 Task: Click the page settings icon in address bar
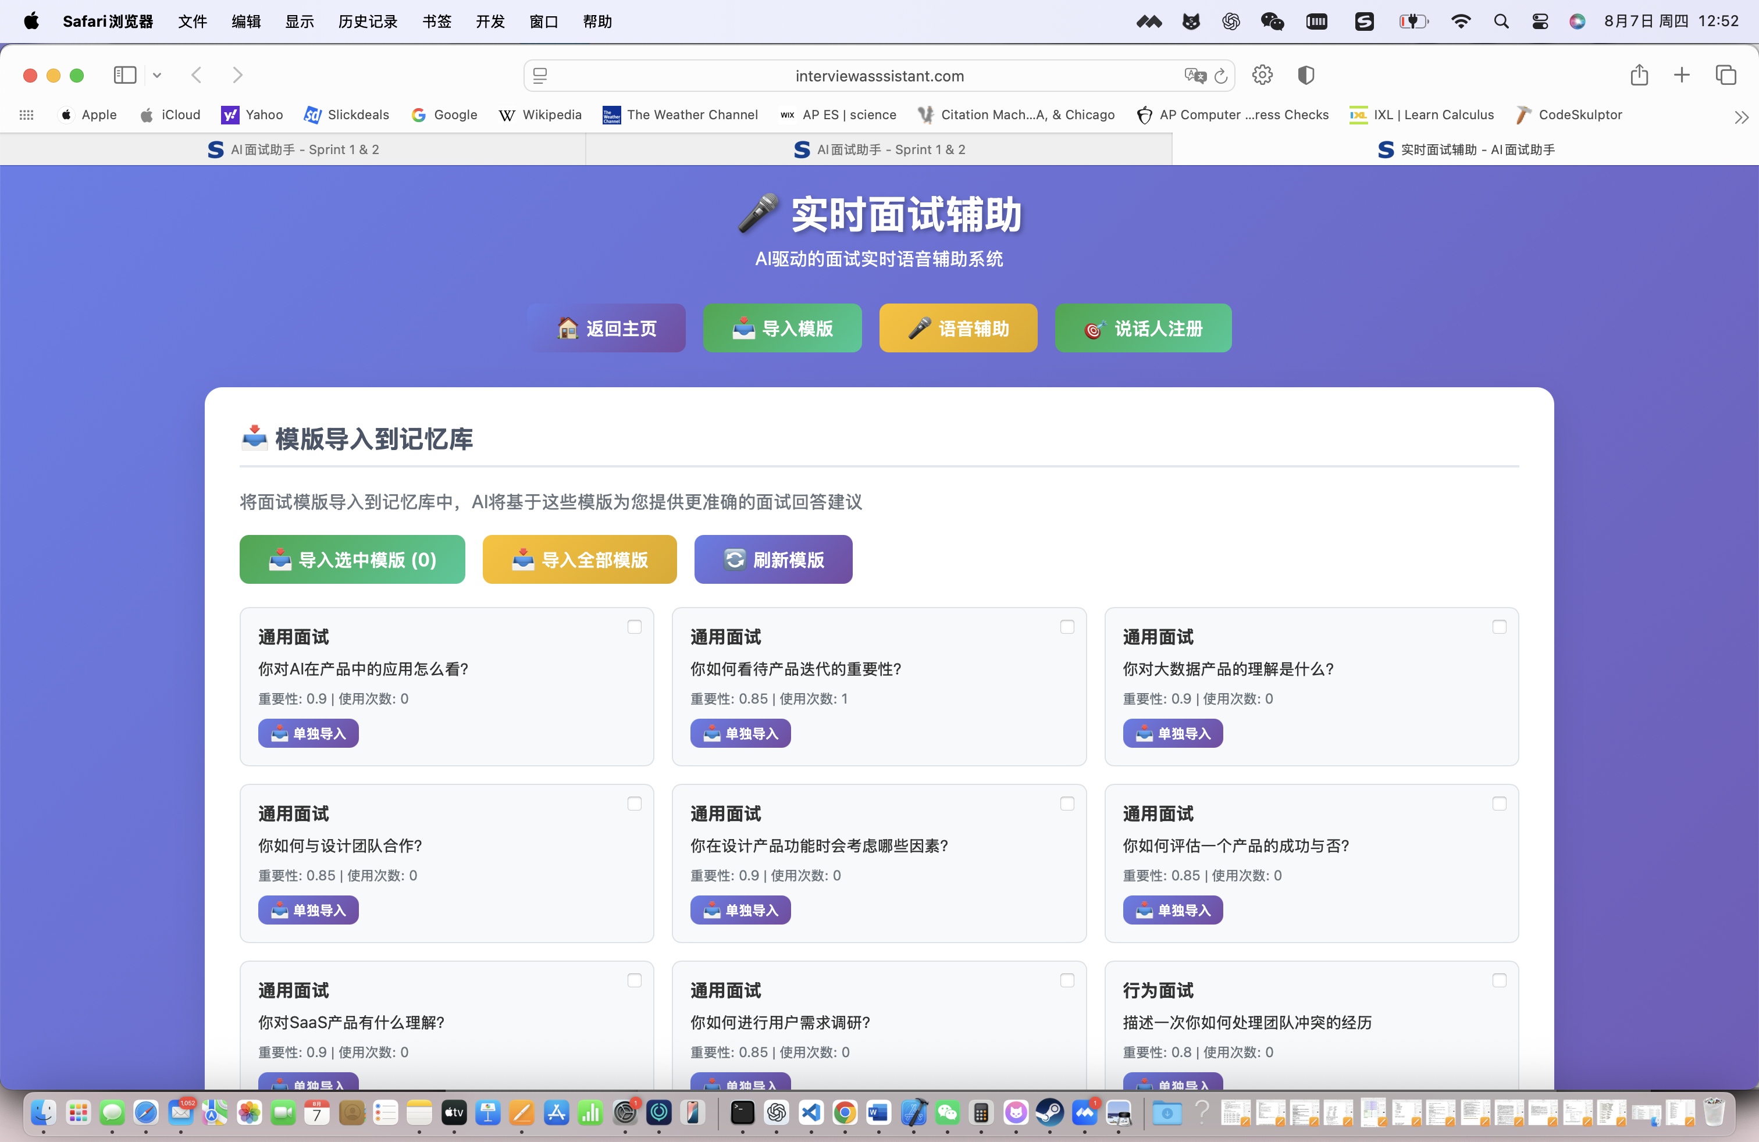(x=540, y=76)
